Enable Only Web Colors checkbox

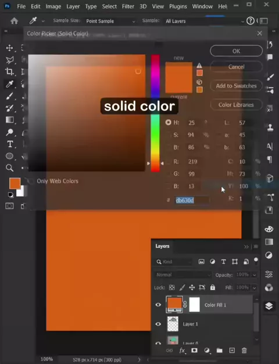tap(30, 181)
